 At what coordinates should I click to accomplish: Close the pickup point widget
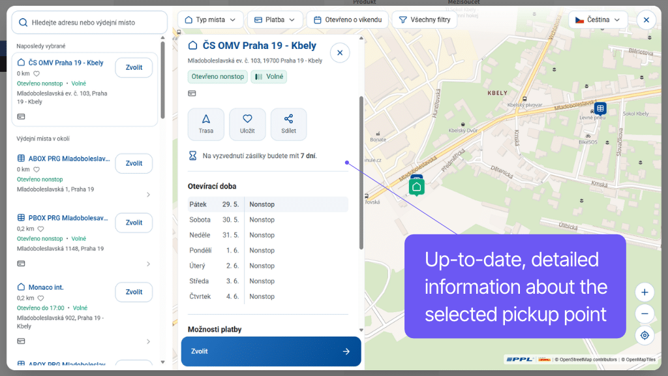pyautogui.click(x=646, y=20)
